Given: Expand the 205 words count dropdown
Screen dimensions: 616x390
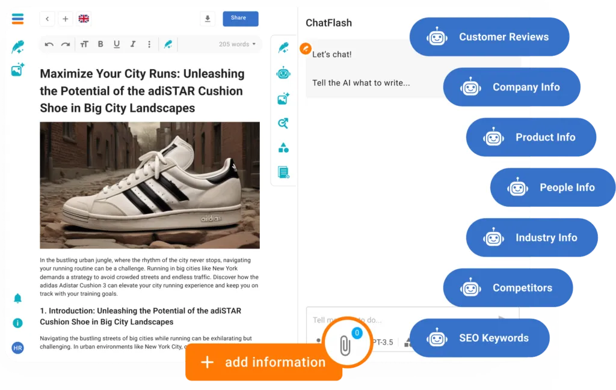Looking at the screenshot, I should [x=237, y=44].
